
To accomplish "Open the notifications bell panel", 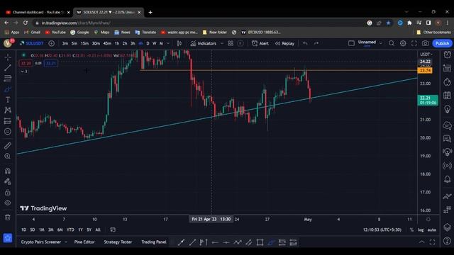I will [x=448, y=179].
